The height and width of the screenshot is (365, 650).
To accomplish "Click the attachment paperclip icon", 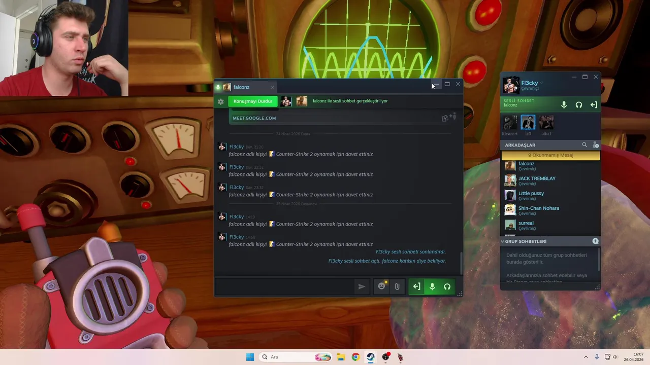I will tap(397, 286).
